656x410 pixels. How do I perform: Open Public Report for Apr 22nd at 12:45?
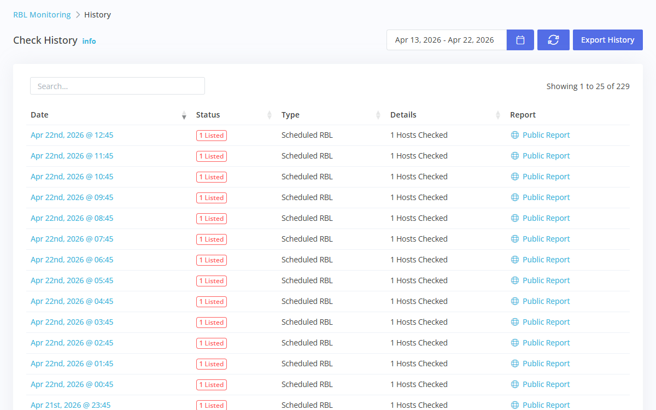(546, 135)
